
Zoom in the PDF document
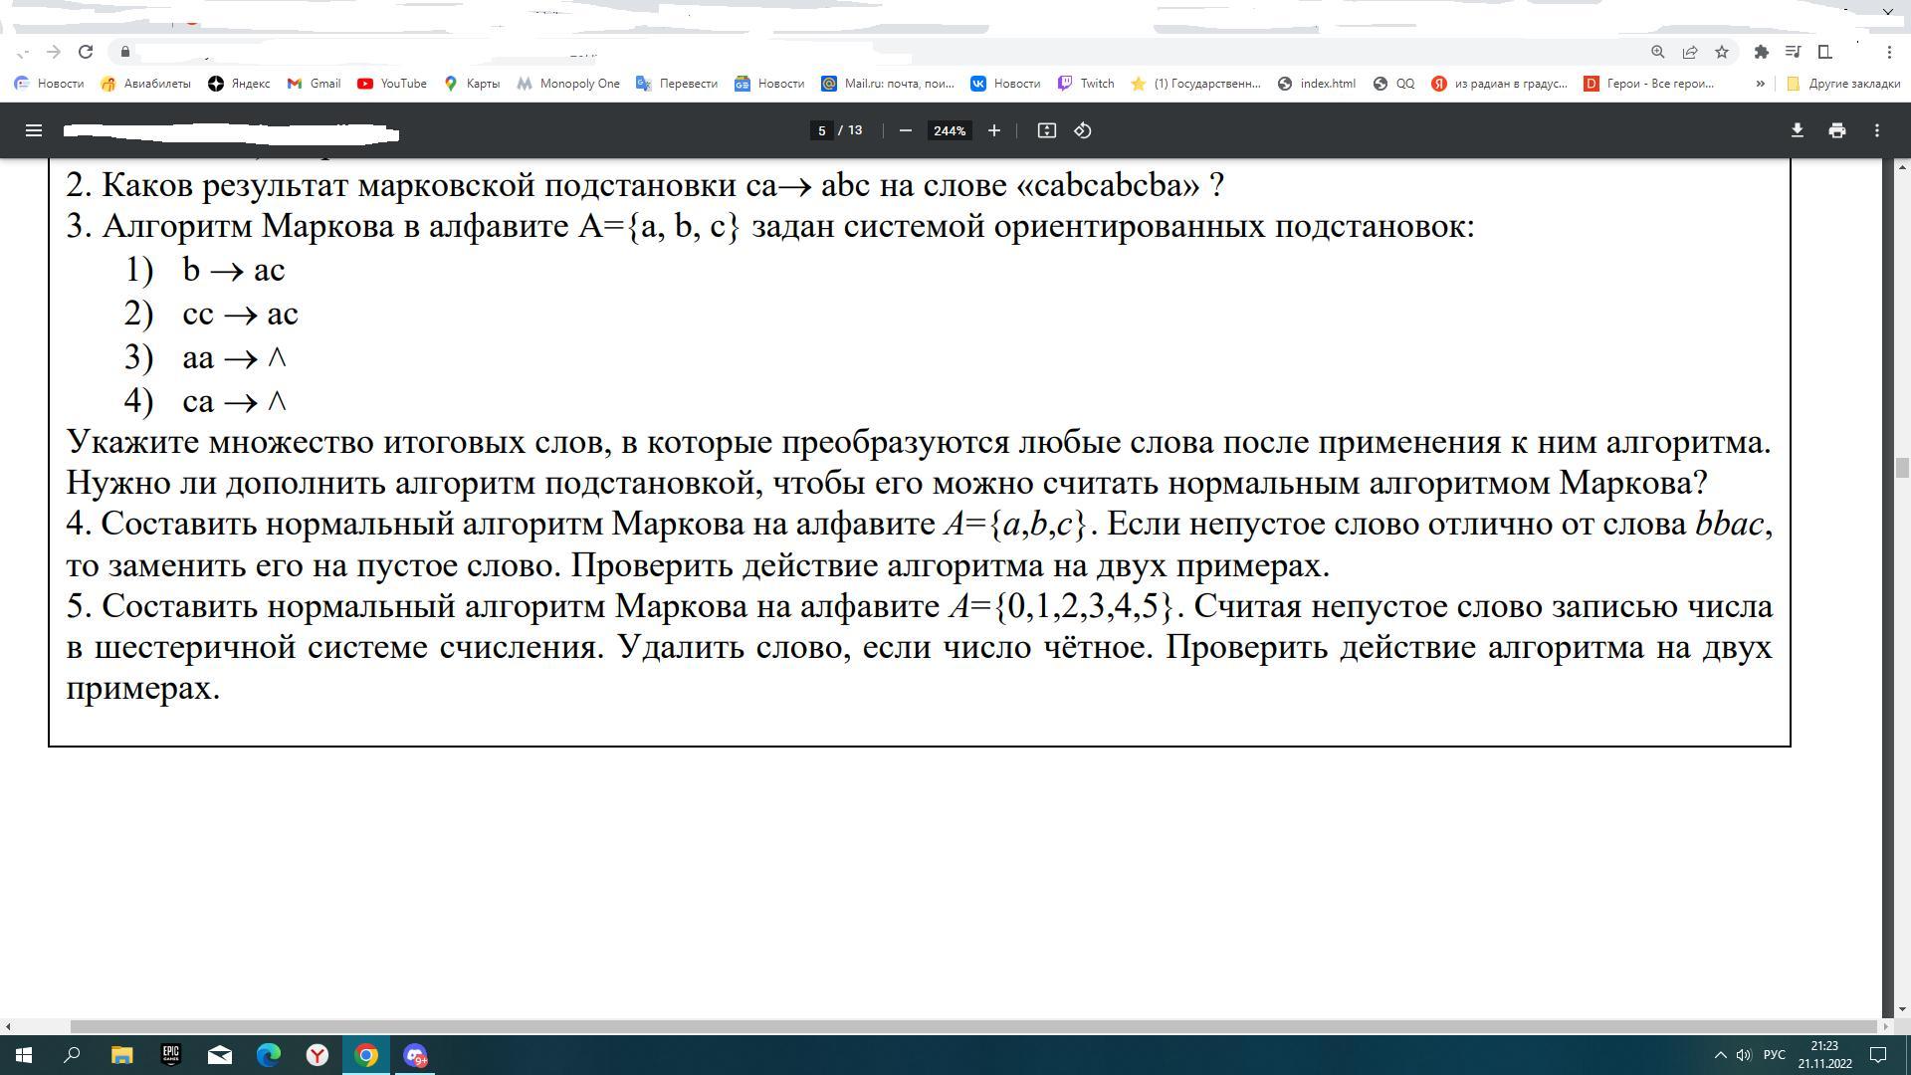(993, 130)
